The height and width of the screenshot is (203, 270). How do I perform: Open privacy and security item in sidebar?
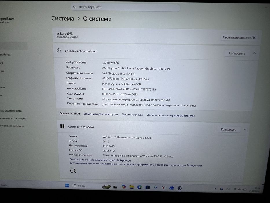[13, 118]
